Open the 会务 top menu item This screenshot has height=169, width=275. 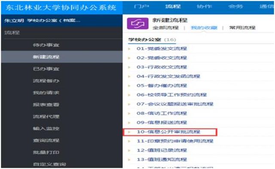236,7
